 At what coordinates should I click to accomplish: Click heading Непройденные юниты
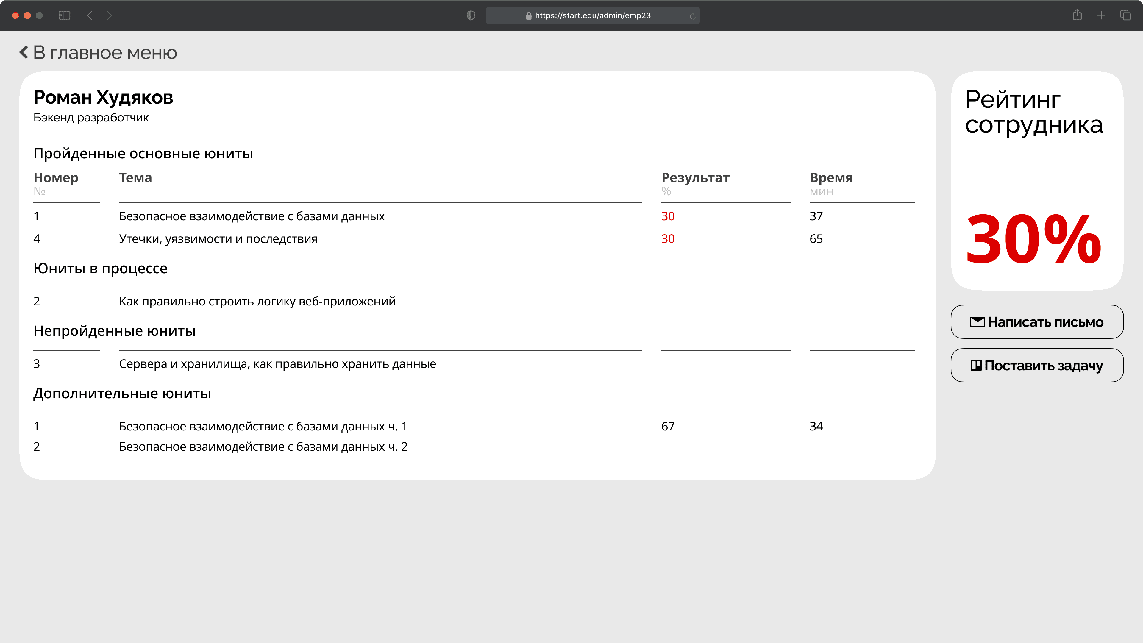point(115,331)
